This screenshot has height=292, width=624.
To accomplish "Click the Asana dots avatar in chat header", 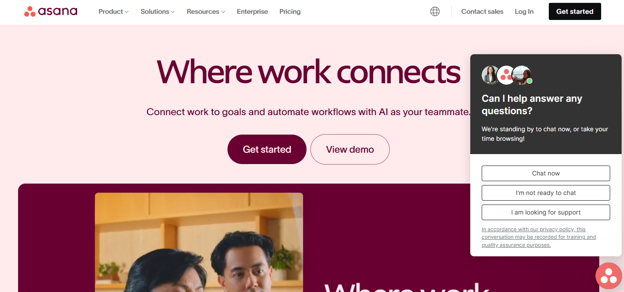I will (x=506, y=75).
